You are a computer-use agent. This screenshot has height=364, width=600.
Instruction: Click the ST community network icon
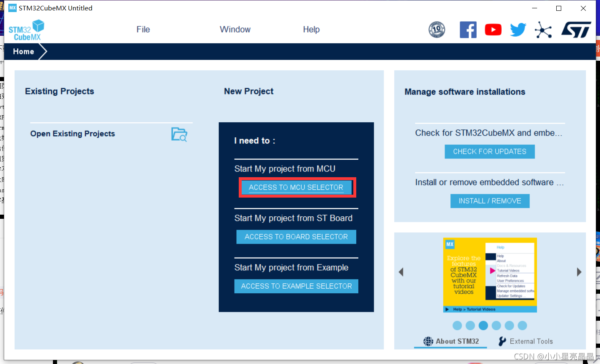[543, 30]
